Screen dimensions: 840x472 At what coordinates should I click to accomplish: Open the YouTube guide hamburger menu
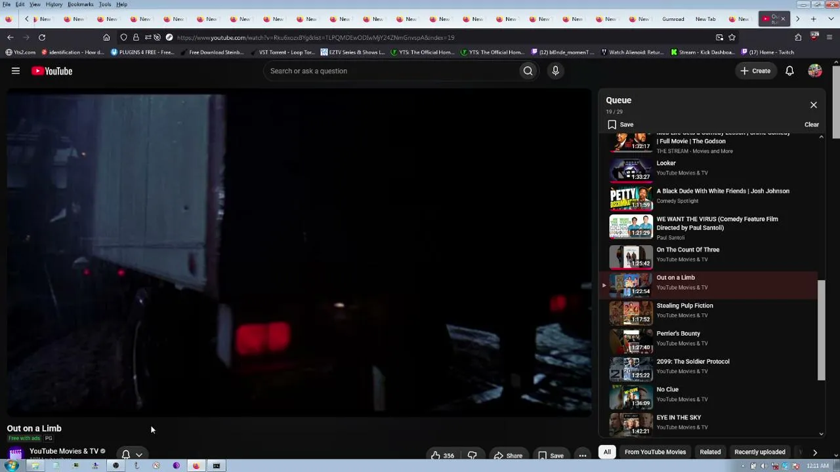pos(16,71)
